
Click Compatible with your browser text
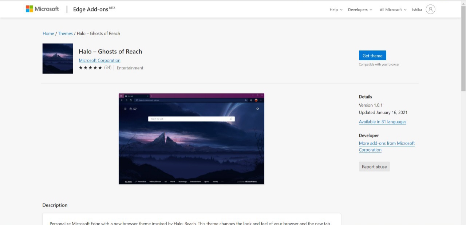point(379,65)
